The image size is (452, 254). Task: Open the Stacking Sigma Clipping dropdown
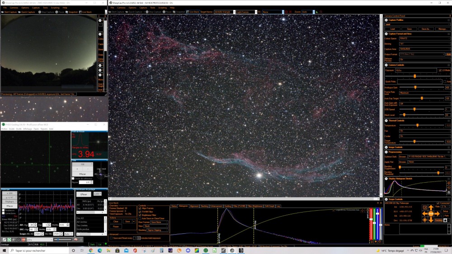157,230
